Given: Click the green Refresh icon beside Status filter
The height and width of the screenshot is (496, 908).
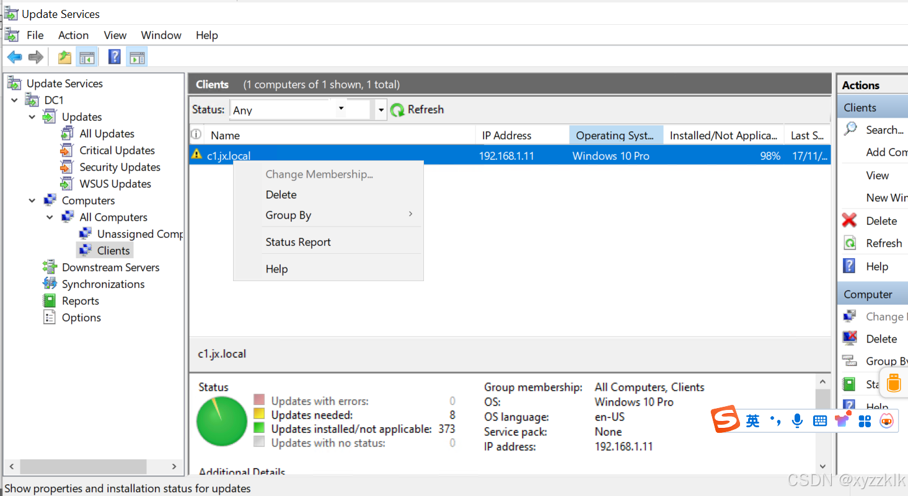Looking at the screenshot, I should point(397,110).
